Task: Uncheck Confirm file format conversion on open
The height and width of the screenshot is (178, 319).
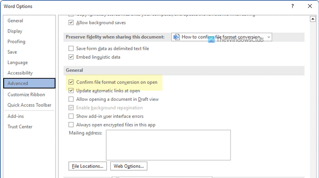Action: click(x=71, y=82)
